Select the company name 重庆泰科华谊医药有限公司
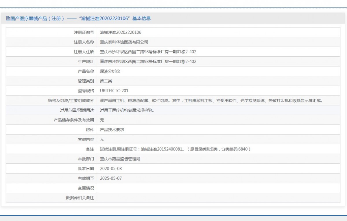 click(x=124, y=42)
